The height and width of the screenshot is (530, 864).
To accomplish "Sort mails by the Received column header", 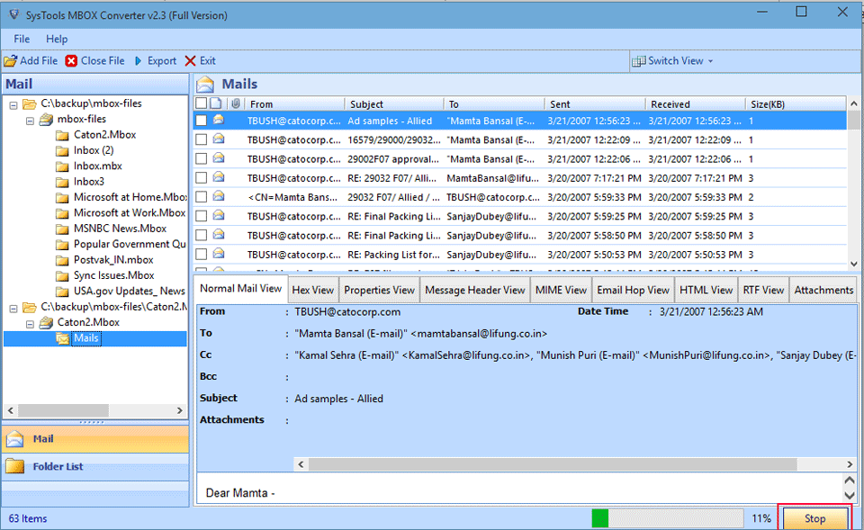I will [x=695, y=103].
